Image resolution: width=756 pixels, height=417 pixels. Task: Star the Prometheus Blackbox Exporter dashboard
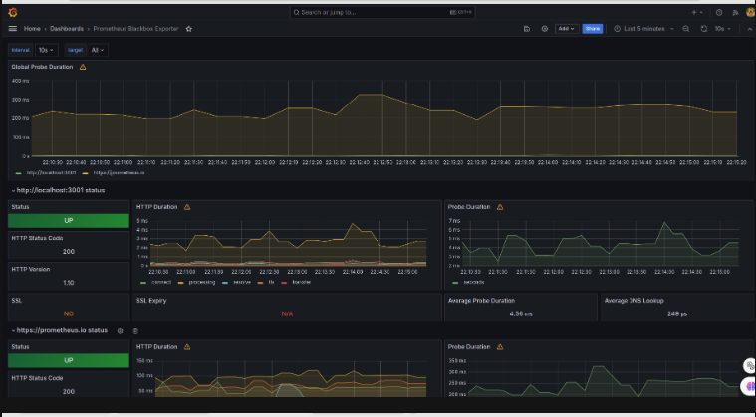pos(189,29)
